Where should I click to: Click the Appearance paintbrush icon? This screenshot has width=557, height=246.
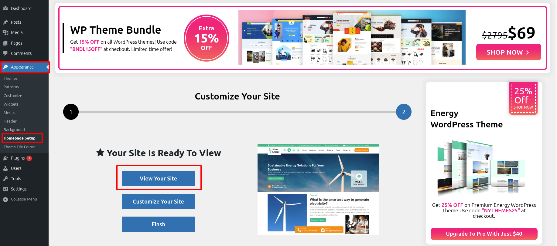pos(5,67)
